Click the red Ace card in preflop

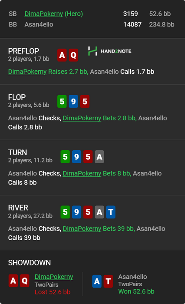tap(62, 55)
